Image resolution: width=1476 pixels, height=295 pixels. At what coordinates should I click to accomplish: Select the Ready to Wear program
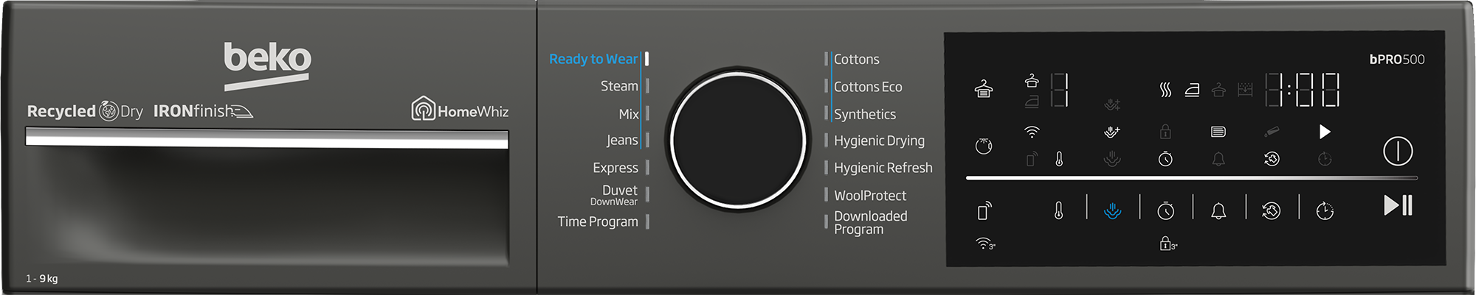[593, 59]
